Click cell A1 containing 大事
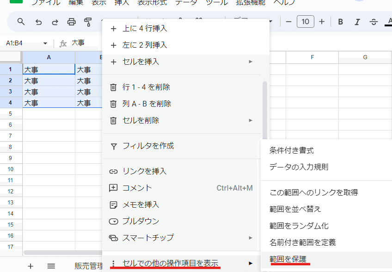392x272 pixels. click(x=49, y=69)
